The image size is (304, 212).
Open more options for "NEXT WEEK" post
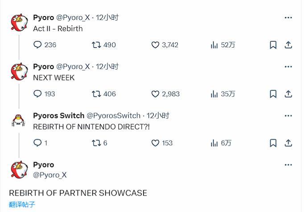[288, 66]
